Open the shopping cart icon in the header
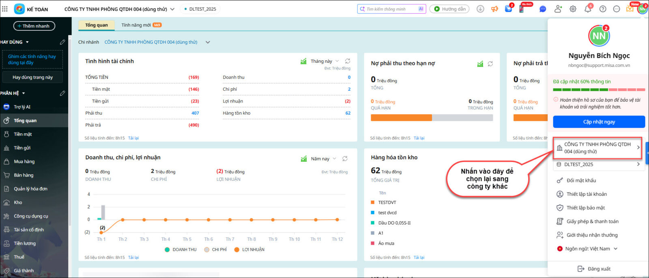 tap(508, 9)
